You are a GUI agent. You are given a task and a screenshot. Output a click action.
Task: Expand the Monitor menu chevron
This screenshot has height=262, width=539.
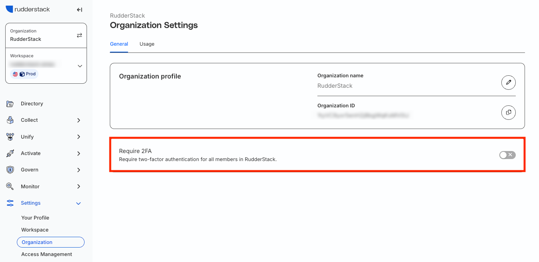(79, 186)
